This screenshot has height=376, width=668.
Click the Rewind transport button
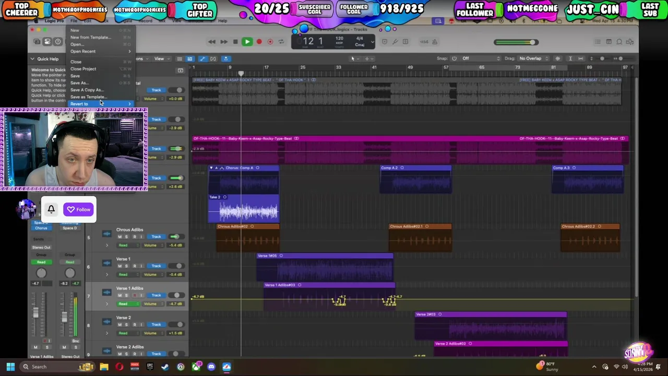211,42
